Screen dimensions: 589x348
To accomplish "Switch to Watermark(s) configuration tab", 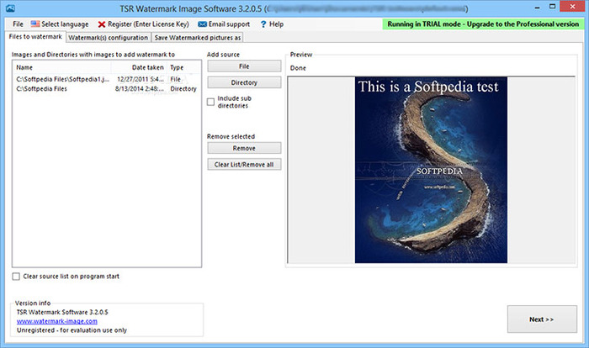I will tap(107, 38).
